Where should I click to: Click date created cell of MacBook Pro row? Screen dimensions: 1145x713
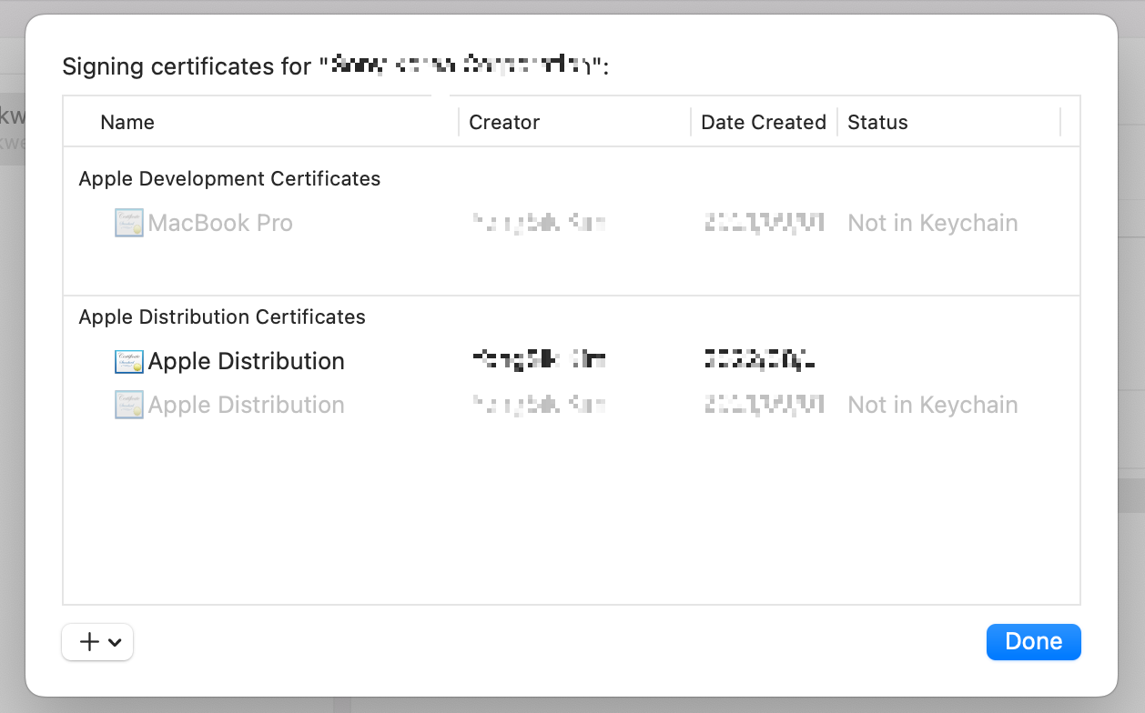765,223
